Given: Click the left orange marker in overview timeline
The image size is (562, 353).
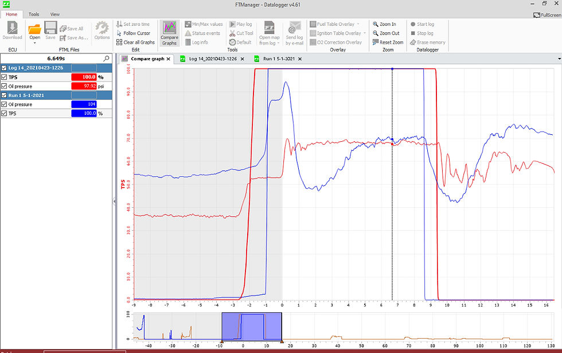Looking at the screenshot, I should [x=222, y=341].
